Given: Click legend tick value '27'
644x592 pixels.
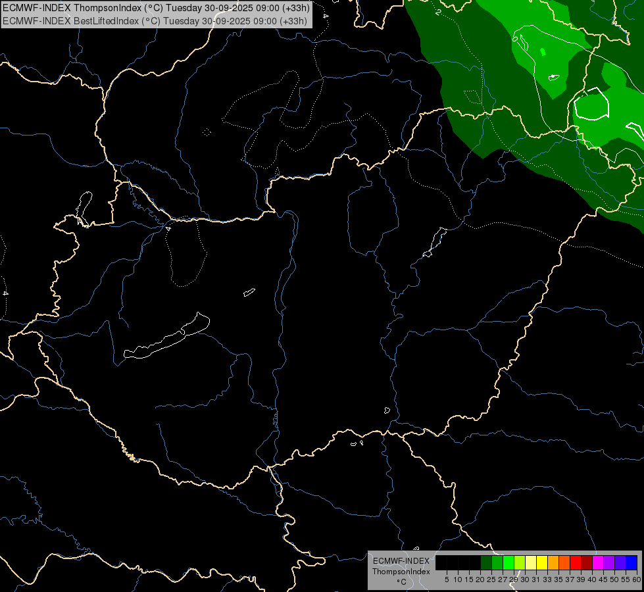Looking at the screenshot, I should click(503, 580).
